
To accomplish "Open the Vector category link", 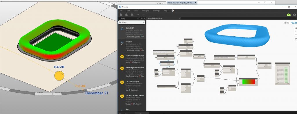I will (128, 104).
